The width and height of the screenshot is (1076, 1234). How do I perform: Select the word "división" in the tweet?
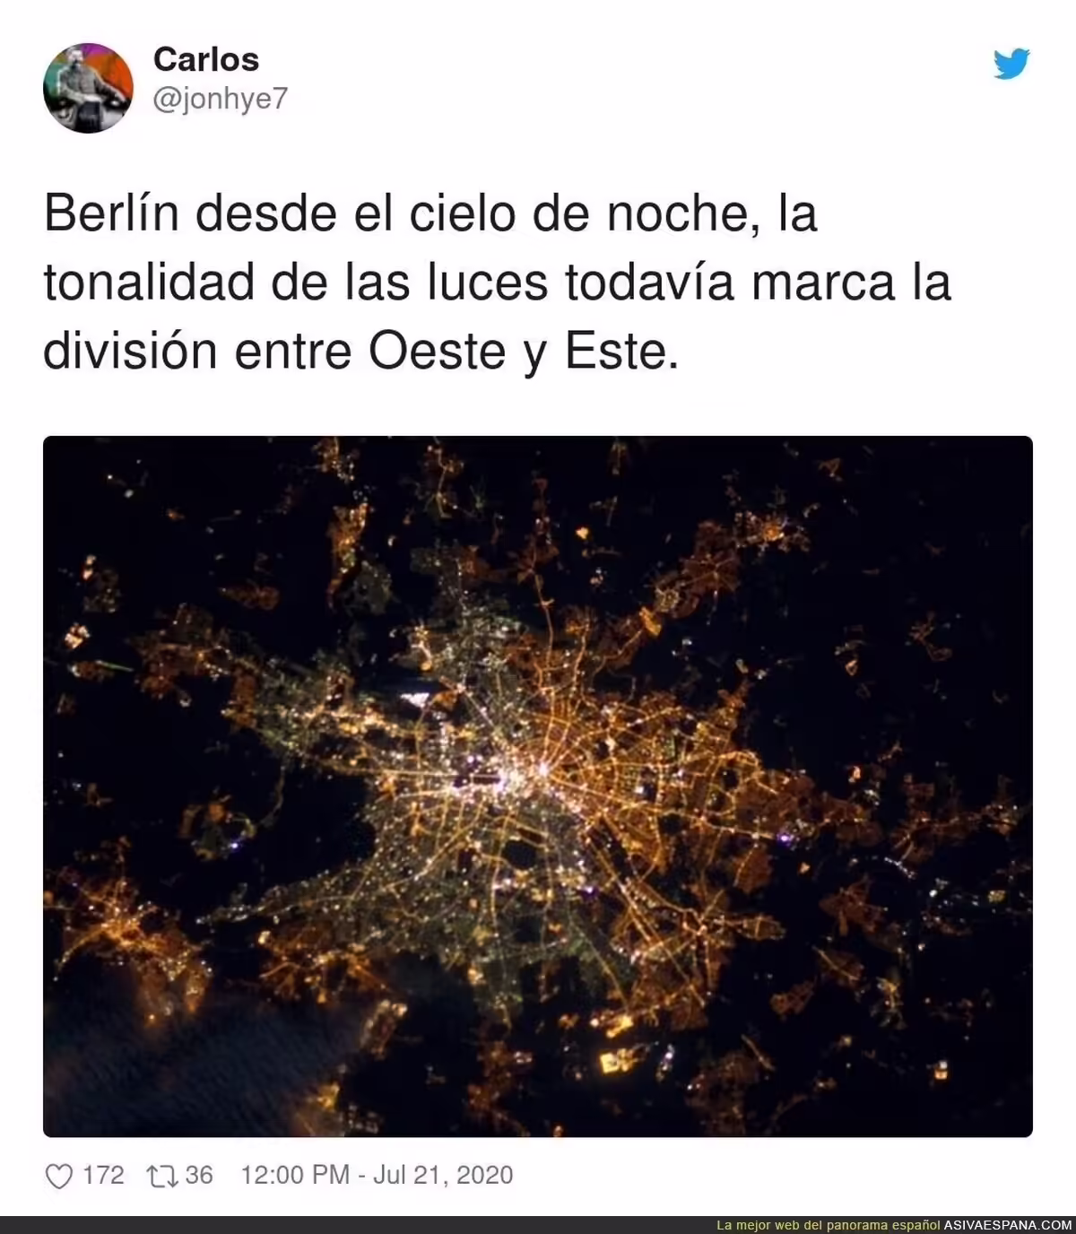pos(131,351)
